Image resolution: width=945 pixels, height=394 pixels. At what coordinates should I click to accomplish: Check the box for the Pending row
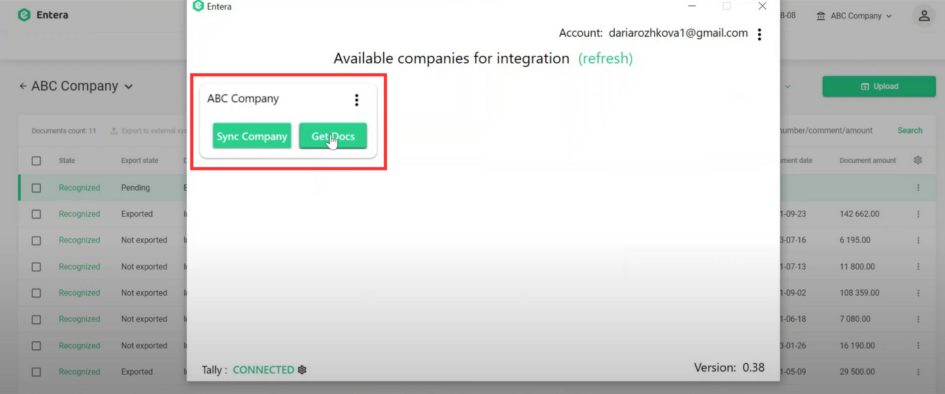(36, 188)
